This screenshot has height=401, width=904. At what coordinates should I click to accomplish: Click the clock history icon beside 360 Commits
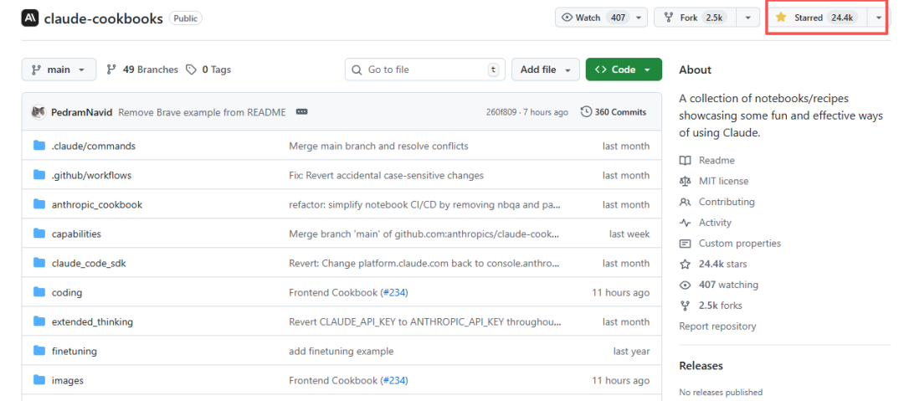click(x=586, y=112)
